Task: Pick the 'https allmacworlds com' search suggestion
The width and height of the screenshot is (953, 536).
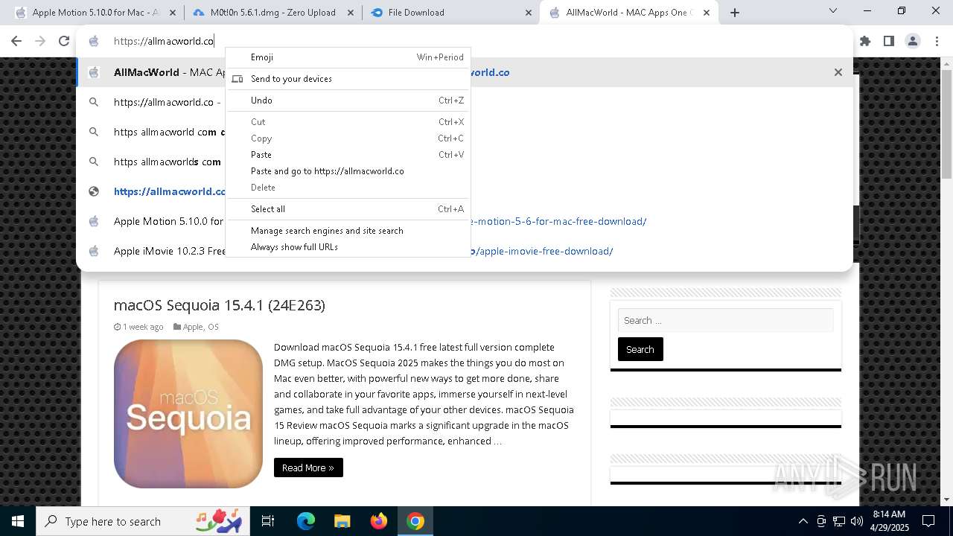Action: (x=465, y=162)
